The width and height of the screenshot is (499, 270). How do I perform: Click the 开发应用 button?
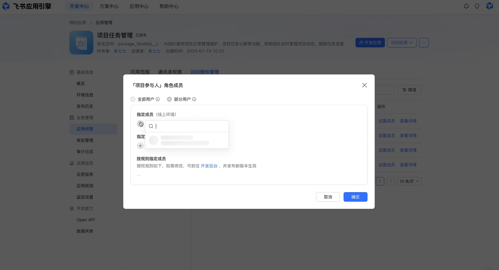click(370, 43)
